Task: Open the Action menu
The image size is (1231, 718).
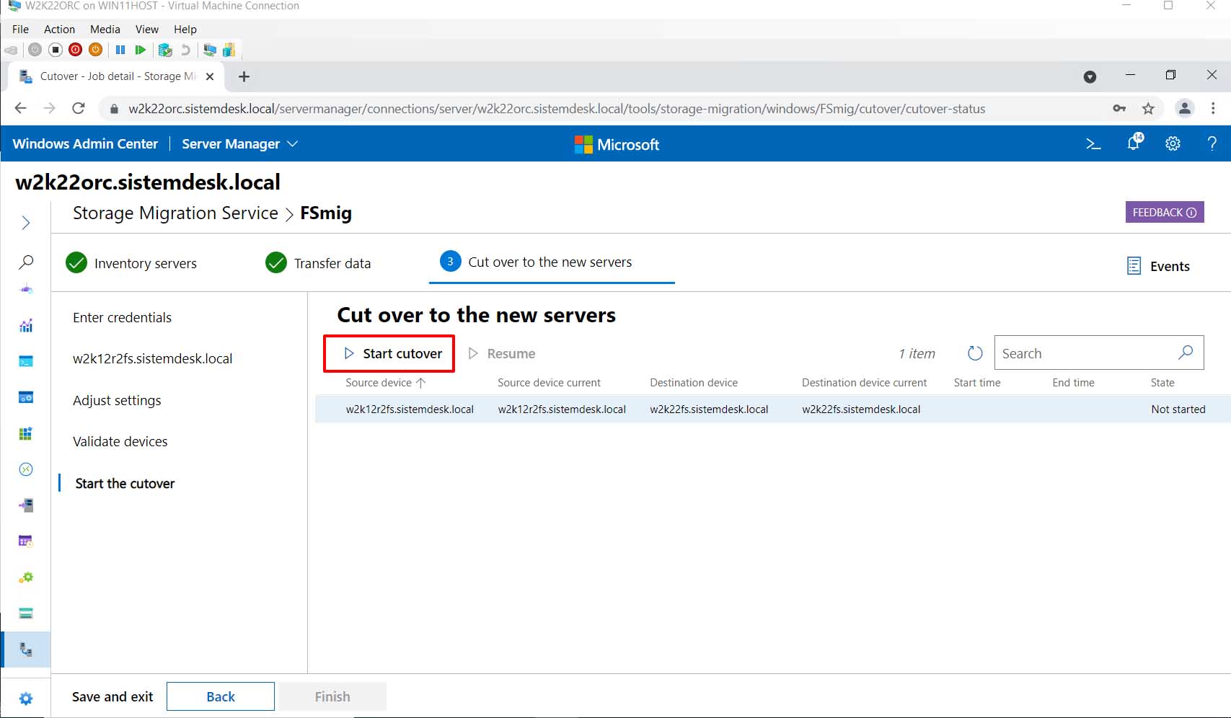Action: (x=59, y=29)
